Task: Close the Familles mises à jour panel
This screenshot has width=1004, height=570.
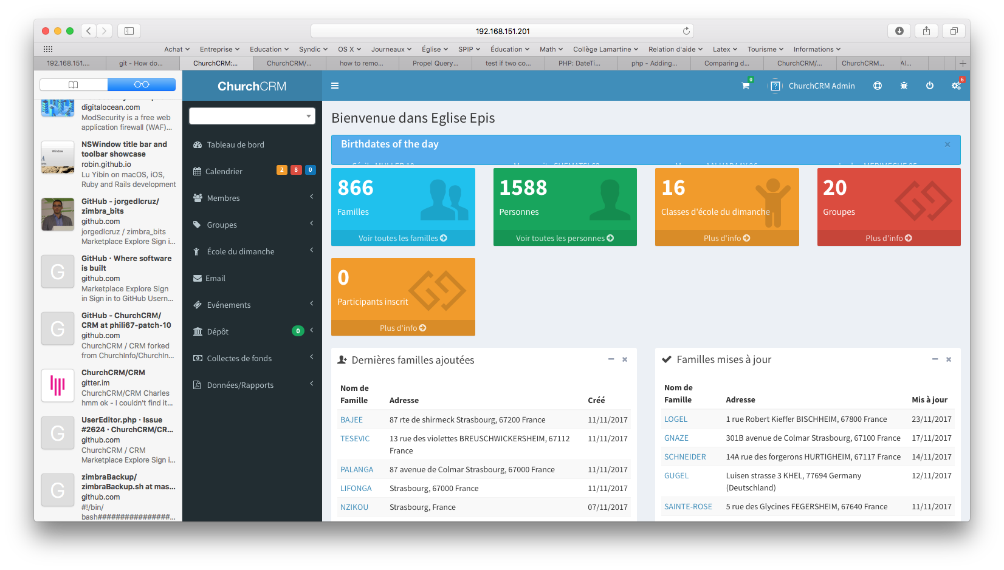Action: pyautogui.click(x=948, y=359)
